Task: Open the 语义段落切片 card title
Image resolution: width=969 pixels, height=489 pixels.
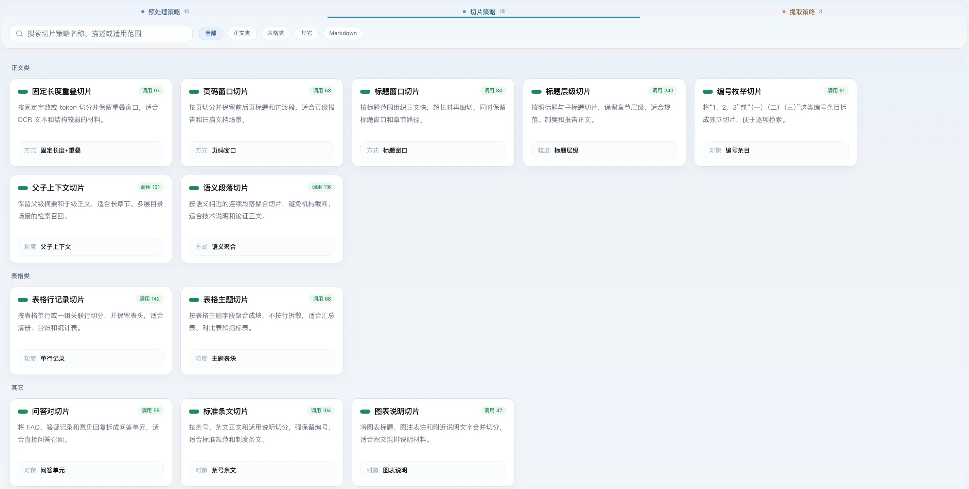Action: coord(225,188)
